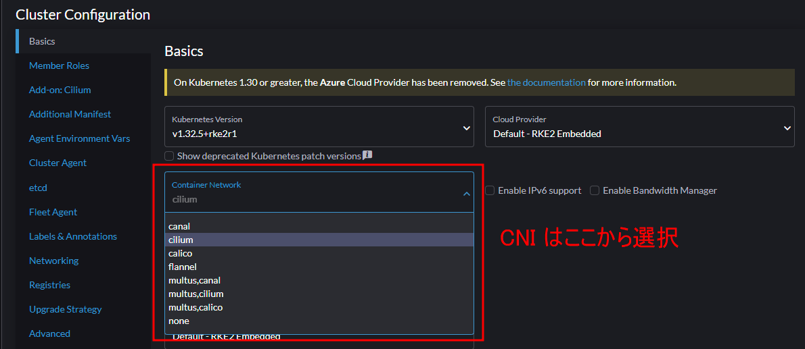Click the Container Network up-chevron icon

pos(466,194)
